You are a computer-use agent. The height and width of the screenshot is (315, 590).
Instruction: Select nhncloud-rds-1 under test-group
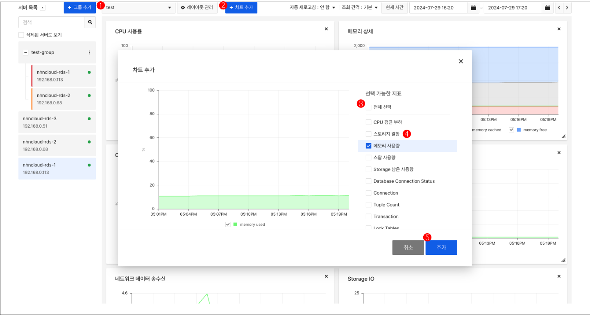tap(64, 76)
